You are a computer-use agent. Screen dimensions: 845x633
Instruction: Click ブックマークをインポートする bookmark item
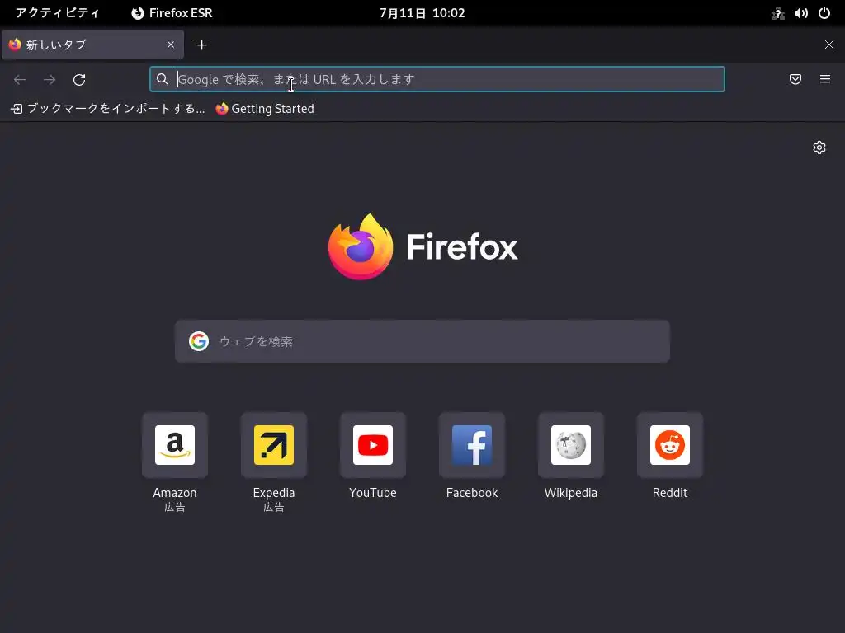click(108, 109)
